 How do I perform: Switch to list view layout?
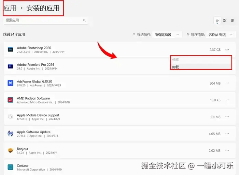217,21
